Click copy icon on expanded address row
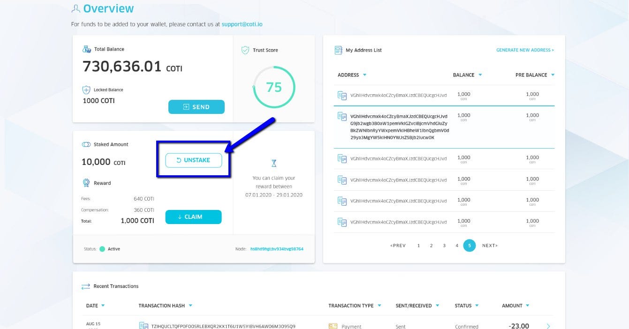629x329 pixels. tap(342, 116)
